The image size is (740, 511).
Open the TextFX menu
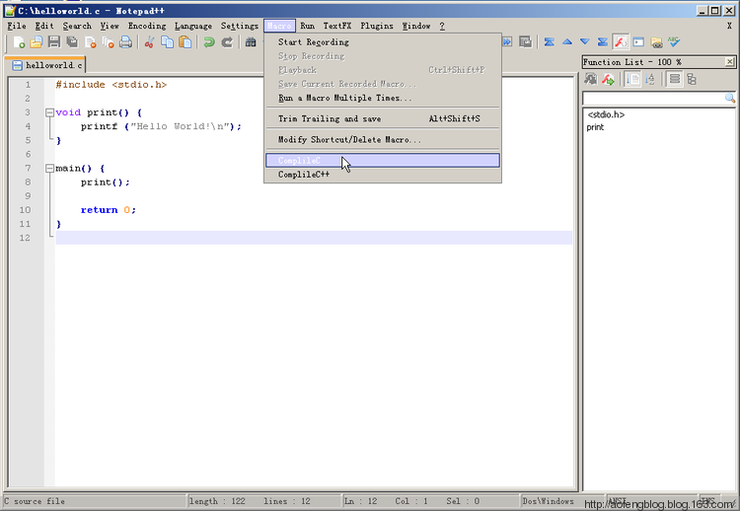click(x=337, y=26)
